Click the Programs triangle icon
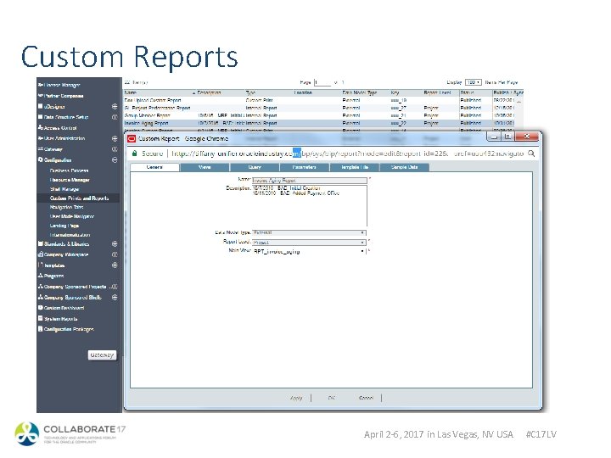The height and width of the screenshot is (458, 611). (40, 276)
